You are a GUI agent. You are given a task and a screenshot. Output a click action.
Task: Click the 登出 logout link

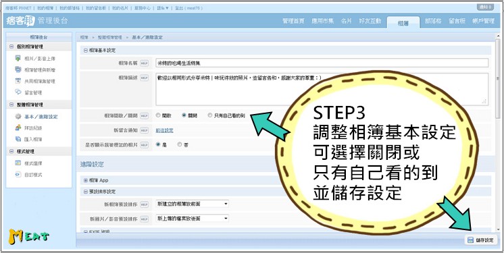[179, 8]
